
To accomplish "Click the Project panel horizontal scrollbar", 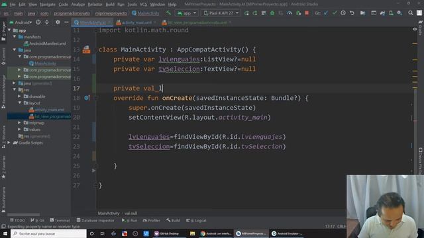I will (x=24, y=215).
